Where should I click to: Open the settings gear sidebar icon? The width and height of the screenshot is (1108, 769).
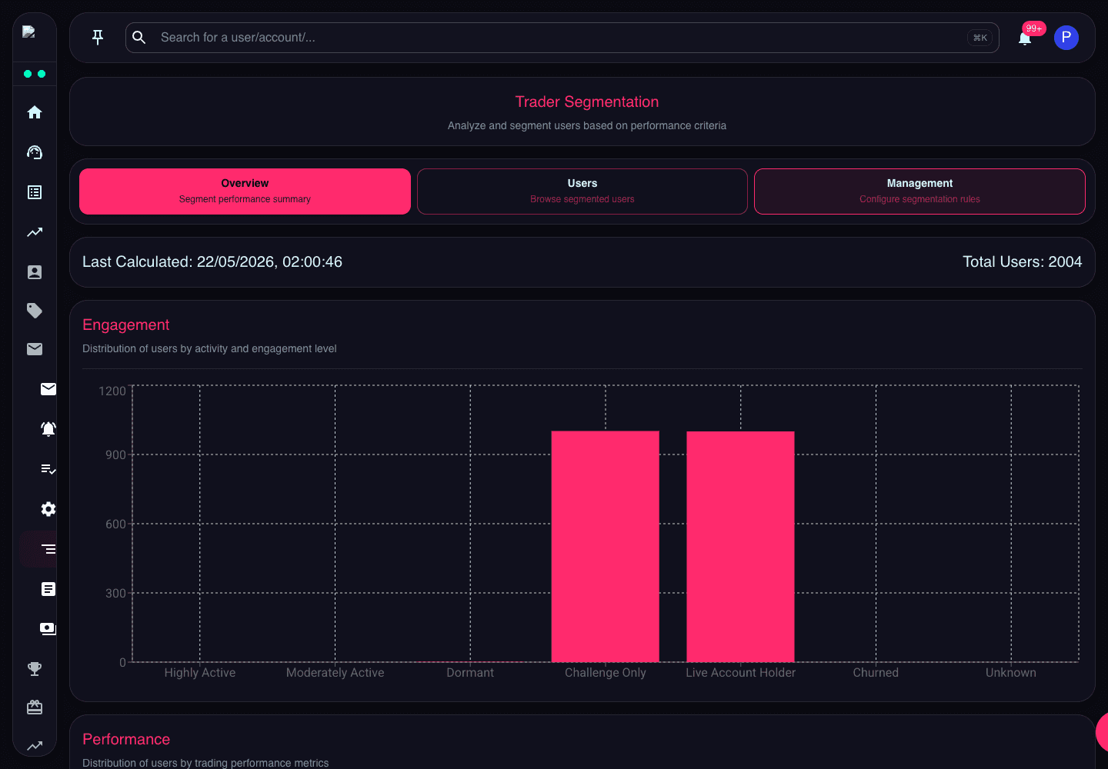point(48,509)
